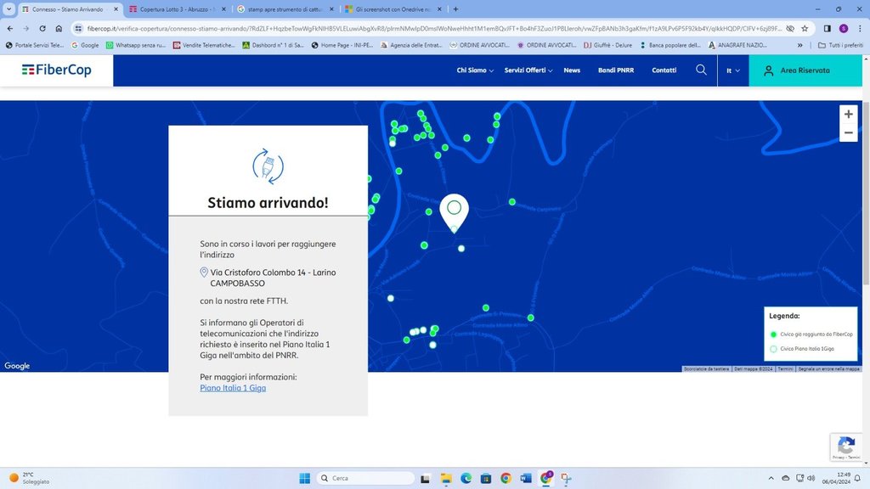The image size is (870, 489).
Task: Open the Google bookmark in bookmarks bar
Action: (x=85, y=45)
